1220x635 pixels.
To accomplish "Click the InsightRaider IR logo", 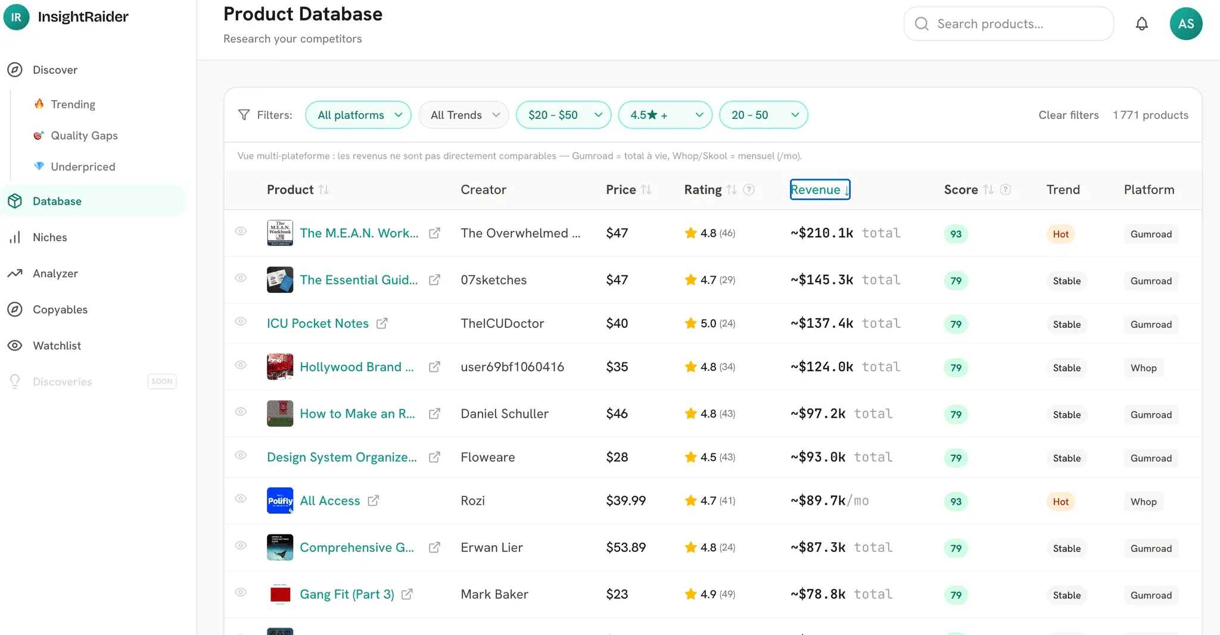I will (16, 17).
